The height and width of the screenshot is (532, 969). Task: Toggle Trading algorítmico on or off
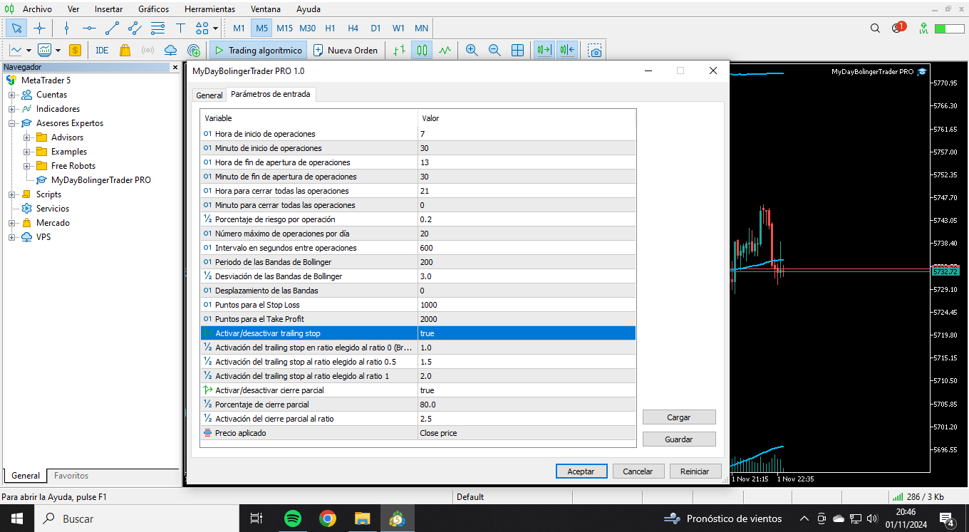[x=258, y=51]
